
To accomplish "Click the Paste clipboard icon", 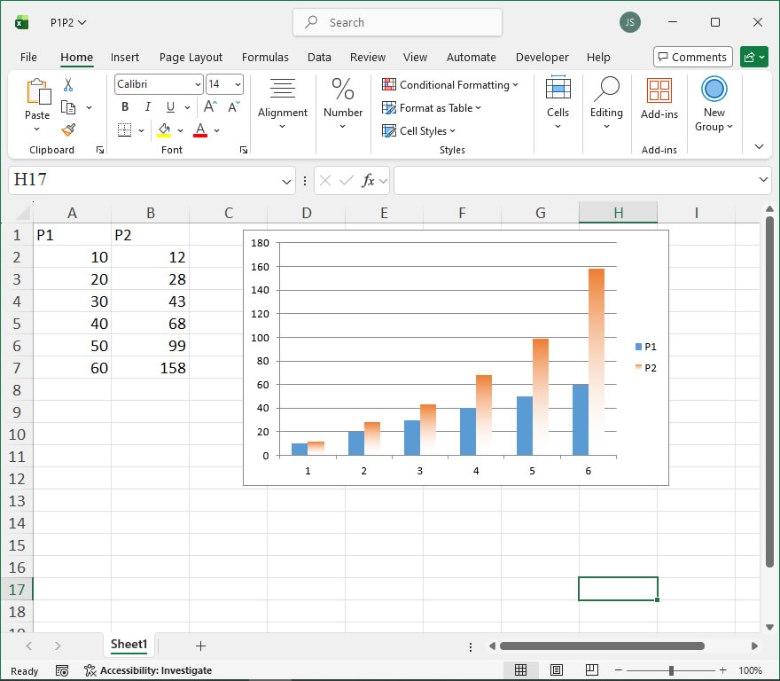I will 37,92.
